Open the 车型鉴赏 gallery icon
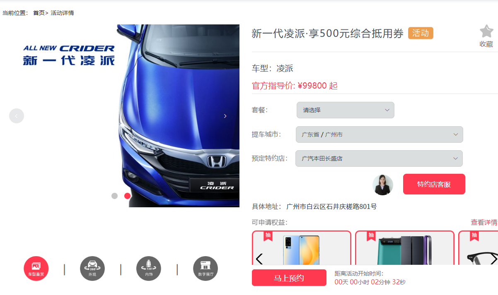Screen dimensions: 498x295 click(36, 269)
